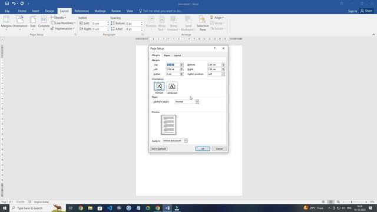
Task: Open the Orientation ribbon button
Action: coord(19,23)
